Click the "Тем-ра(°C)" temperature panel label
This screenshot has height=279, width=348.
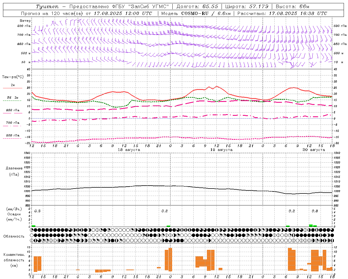click(13, 77)
